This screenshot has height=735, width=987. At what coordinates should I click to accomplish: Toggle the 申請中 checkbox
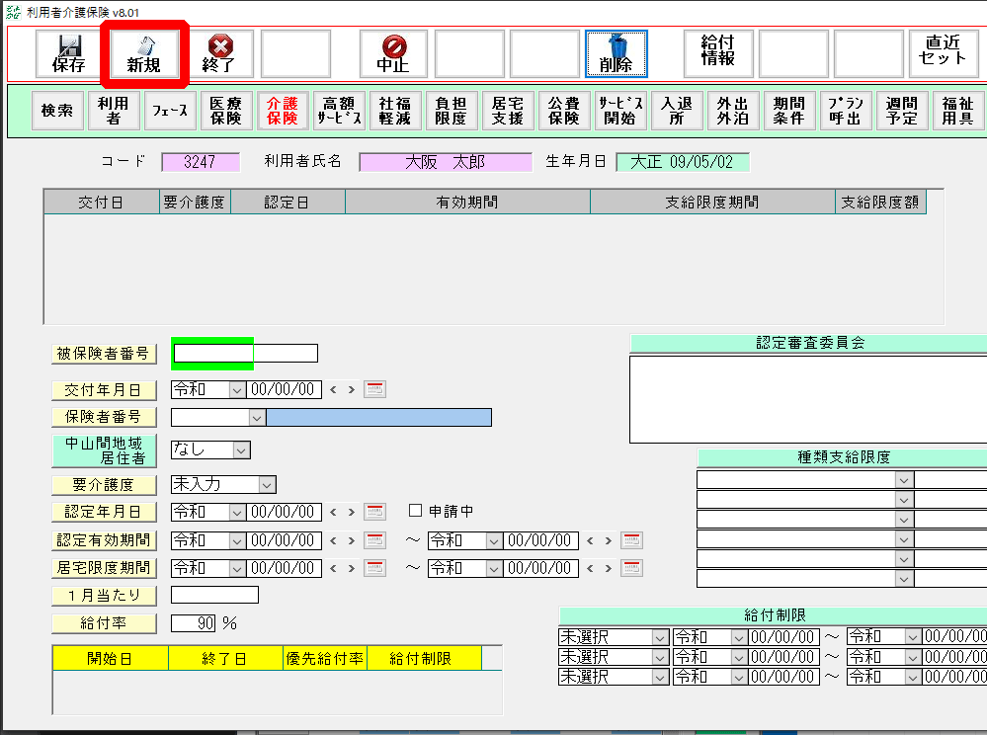[x=415, y=511]
